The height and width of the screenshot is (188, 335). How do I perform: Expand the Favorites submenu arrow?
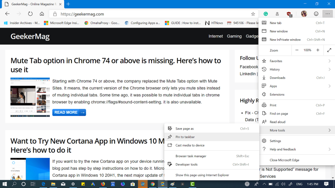point(329,61)
